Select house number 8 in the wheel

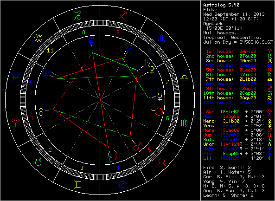pos(149,51)
